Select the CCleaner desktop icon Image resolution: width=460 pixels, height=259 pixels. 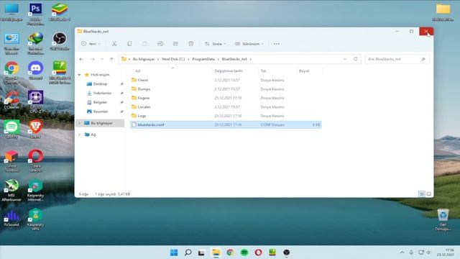coord(11,100)
